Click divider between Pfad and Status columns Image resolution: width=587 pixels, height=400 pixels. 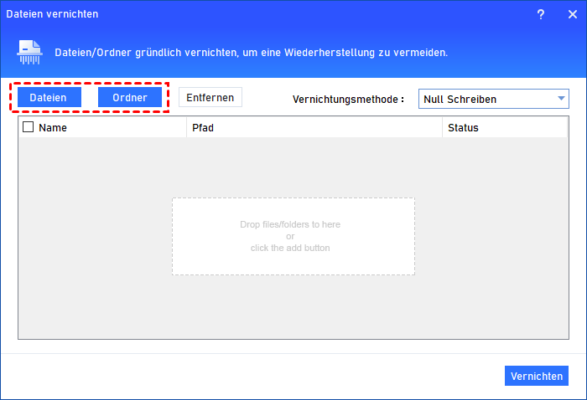(442, 128)
